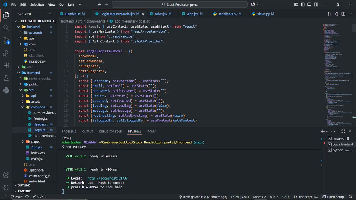Select the python terminal instance
The image size is (356, 200).
pyautogui.click(x=340, y=150)
